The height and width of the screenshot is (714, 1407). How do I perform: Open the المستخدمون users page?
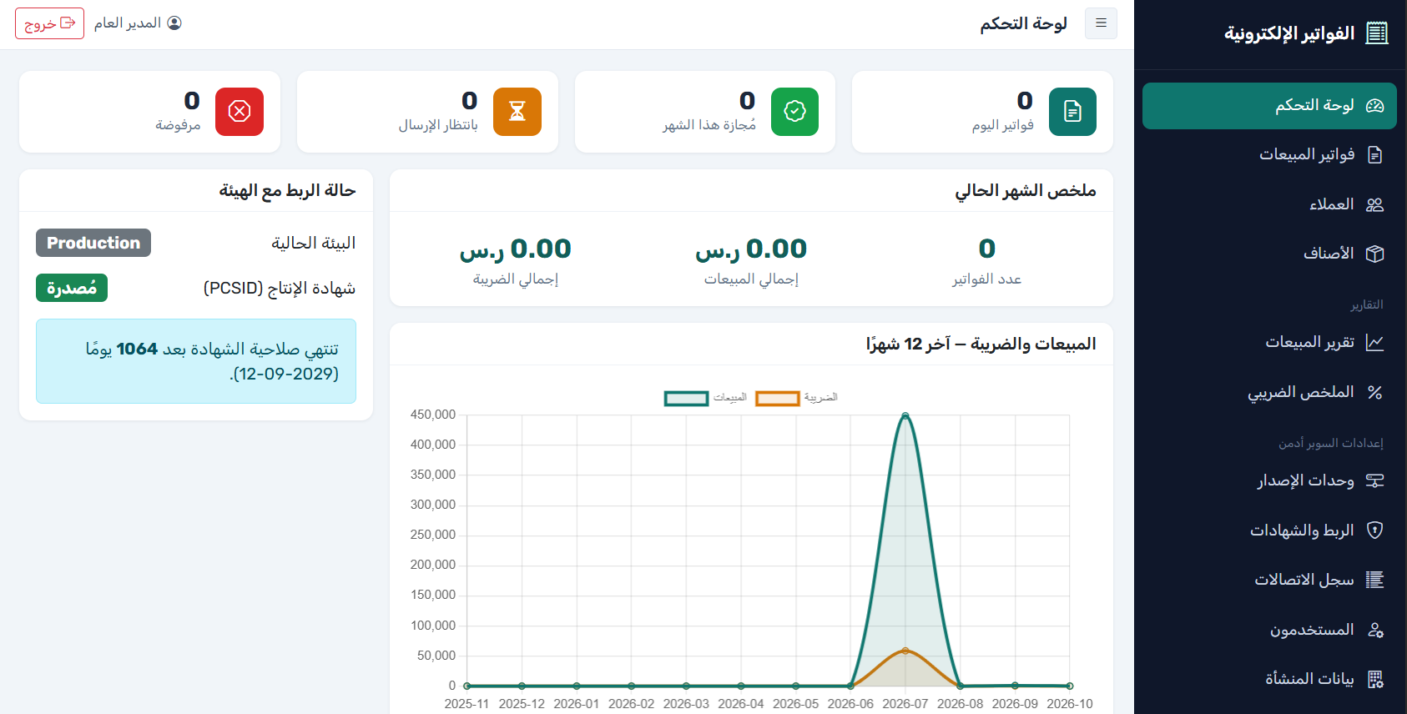(1269, 630)
